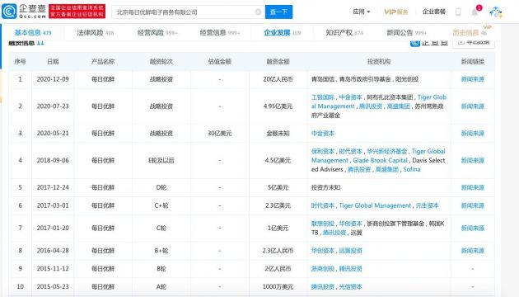This screenshot has height=297, width=519.
Task: Click the 融资轮次 column header
Action: 161,61
